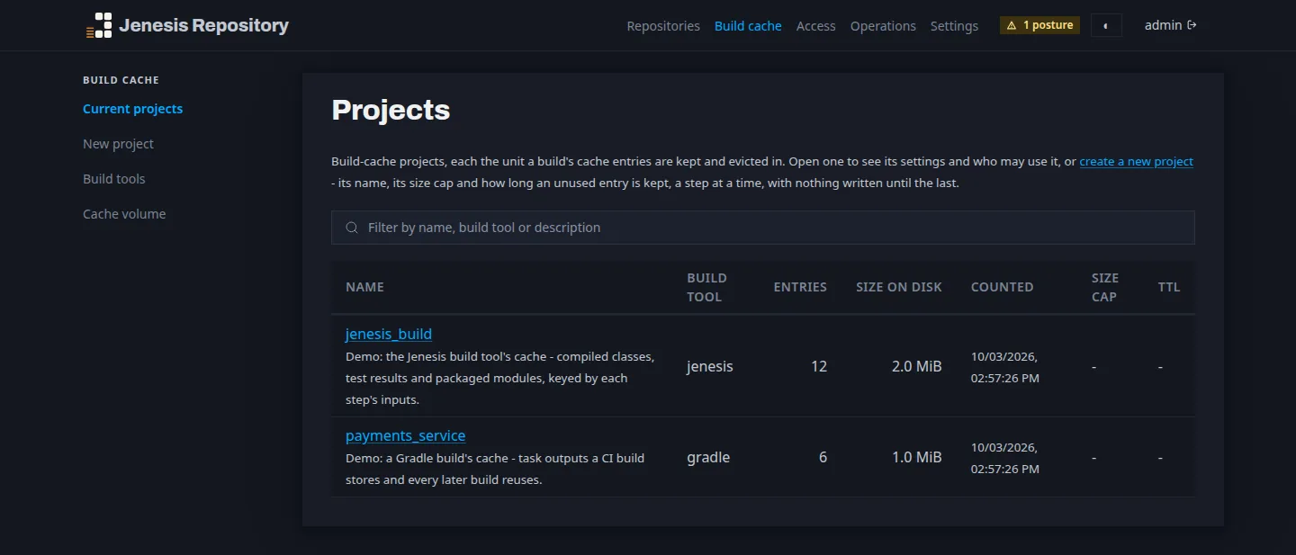
Task: Click the sign-out arrow icon beside admin
Action: pos(1192,25)
